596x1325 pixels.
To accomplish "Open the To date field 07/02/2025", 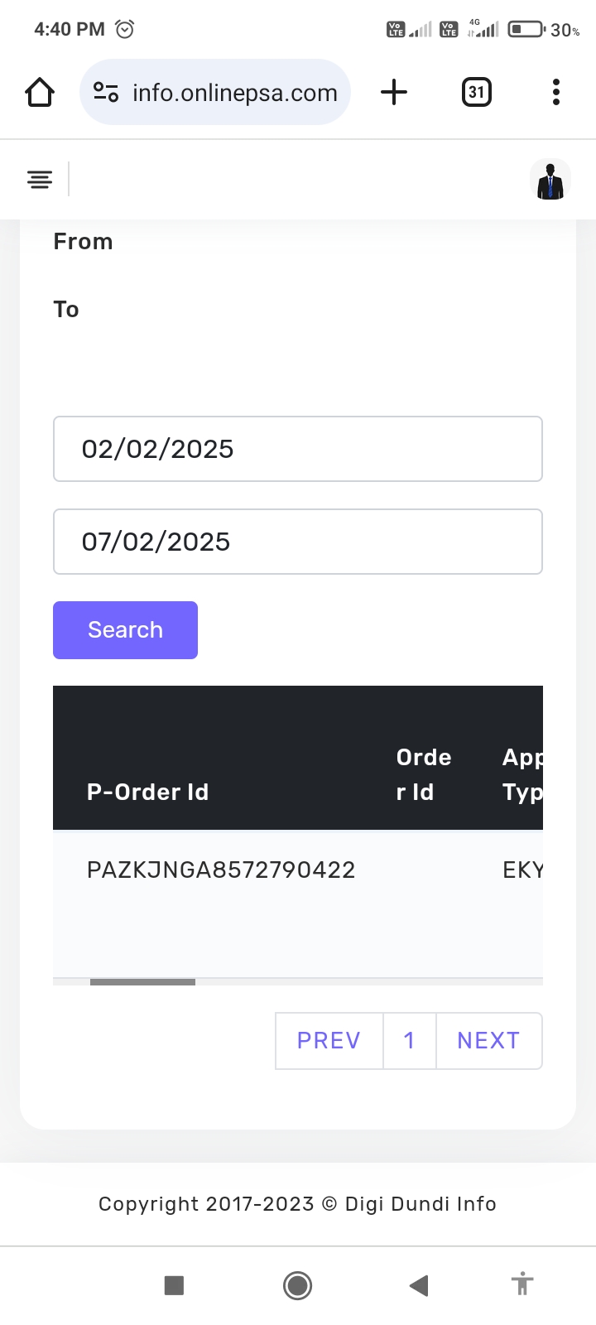I will (x=297, y=542).
